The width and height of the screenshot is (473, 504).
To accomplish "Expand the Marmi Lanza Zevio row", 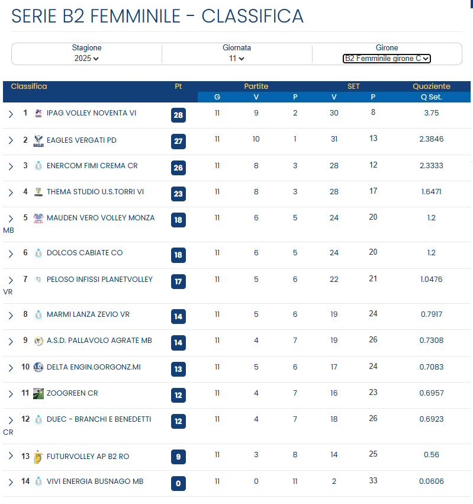I will 11,315.
